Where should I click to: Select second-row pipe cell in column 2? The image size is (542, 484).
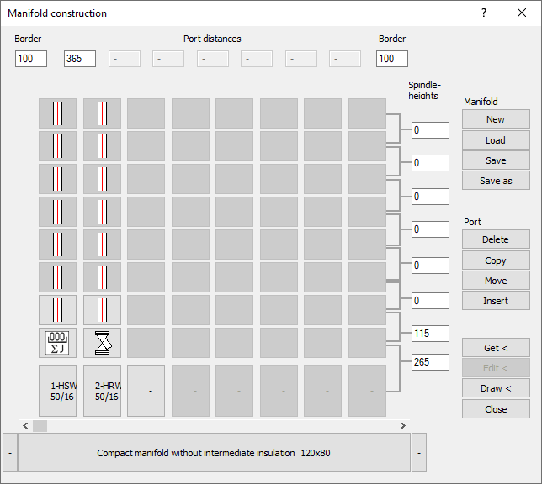(x=103, y=146)
